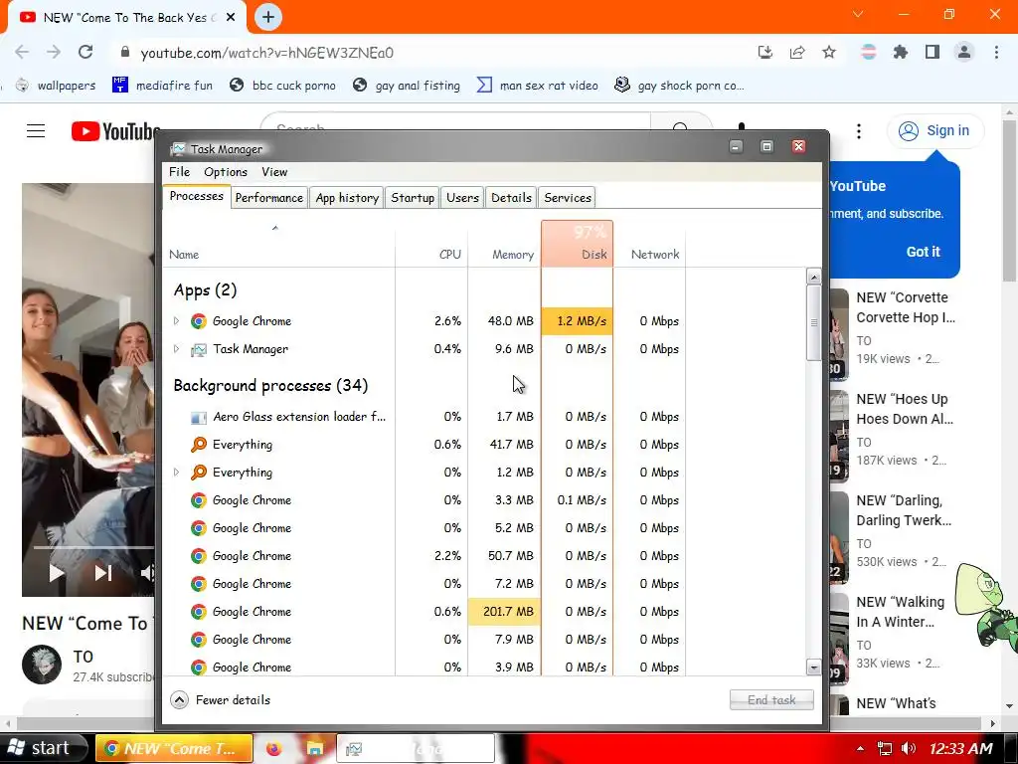
Task: Open the Chrome side panel icon
Action: (x=933, y=52)
